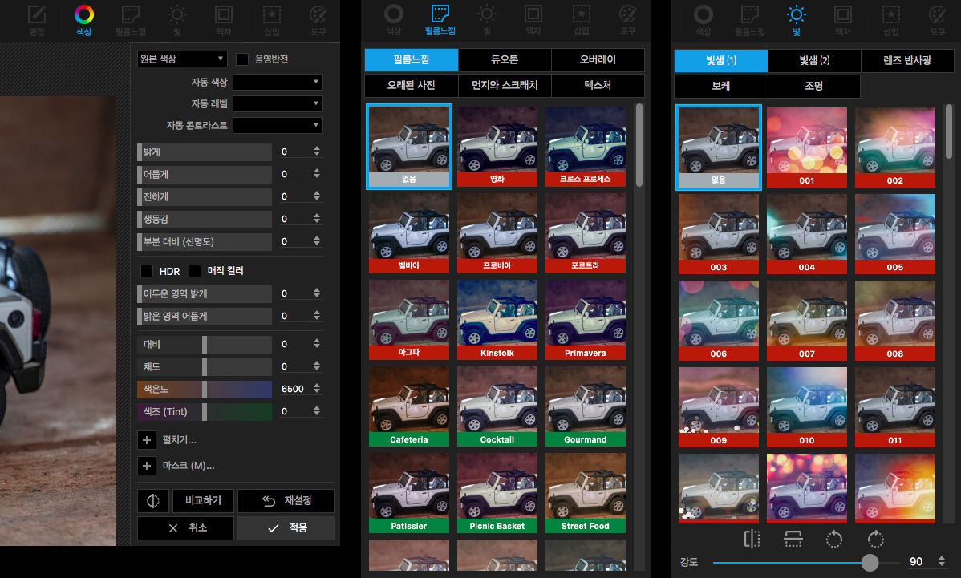
Task: Toggle the HDR checkbox
Action: pos(147,271)
